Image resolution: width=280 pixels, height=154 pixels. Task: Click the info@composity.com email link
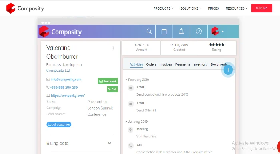[66, 80]
